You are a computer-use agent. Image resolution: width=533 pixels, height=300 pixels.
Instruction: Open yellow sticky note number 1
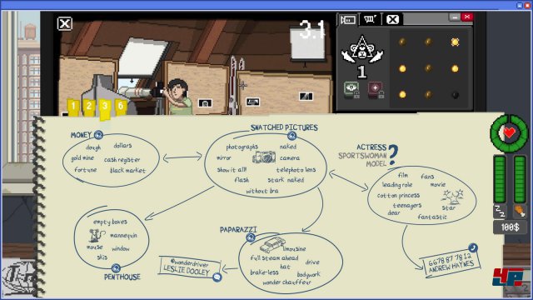[73, 107]
